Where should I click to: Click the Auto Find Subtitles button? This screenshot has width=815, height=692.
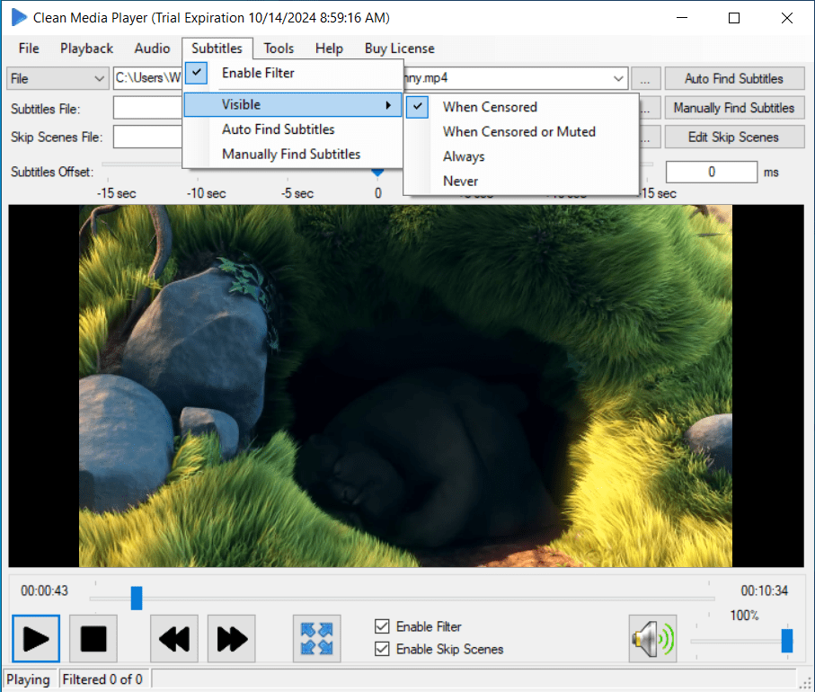click(x=734, y=78)
